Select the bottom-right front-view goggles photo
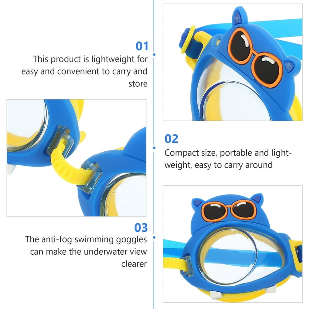The height and width of the screenshot is (309, 309). [233, 244]
